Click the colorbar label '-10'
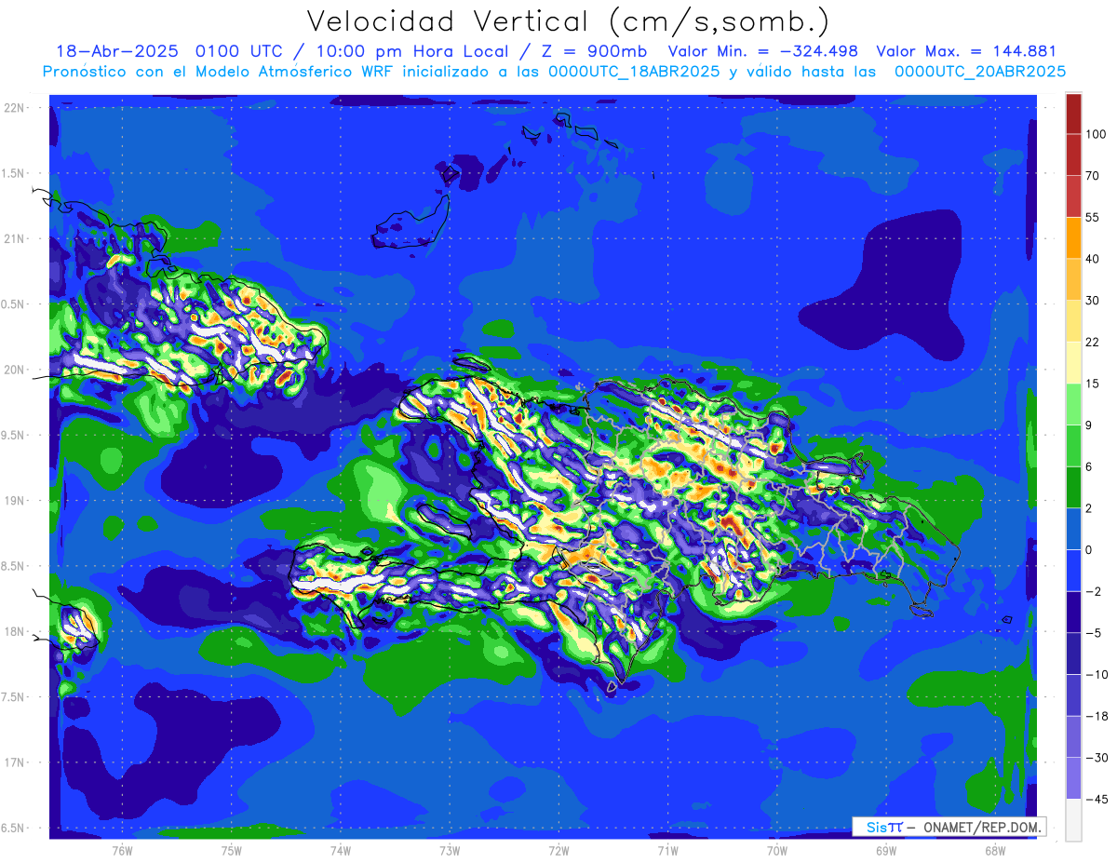Screen dimensions: 1117x863 [1096, 675]
